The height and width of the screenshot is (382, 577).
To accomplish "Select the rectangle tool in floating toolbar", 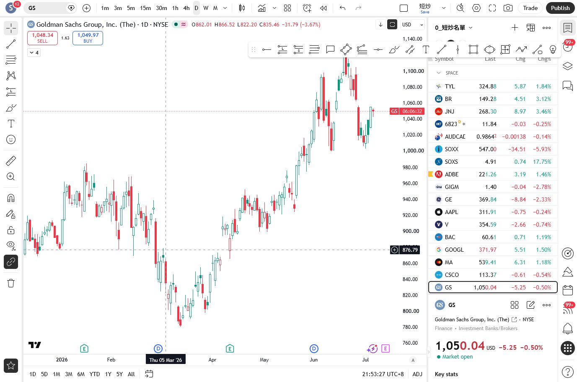I will [x=474, y=49].
